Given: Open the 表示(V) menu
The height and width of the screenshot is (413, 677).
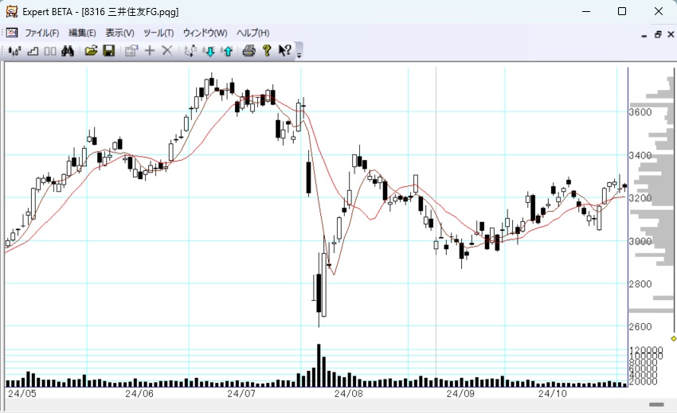Looking at the screenshot, I should [119, 33].
